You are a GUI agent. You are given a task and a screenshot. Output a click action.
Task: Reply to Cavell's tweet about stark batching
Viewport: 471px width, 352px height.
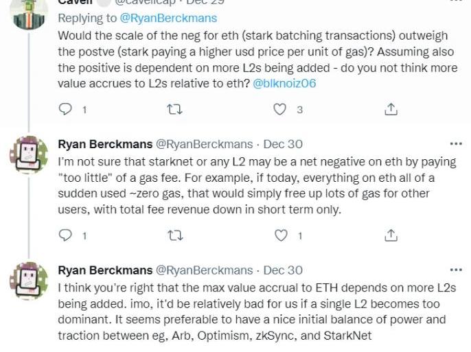point(65,109)
